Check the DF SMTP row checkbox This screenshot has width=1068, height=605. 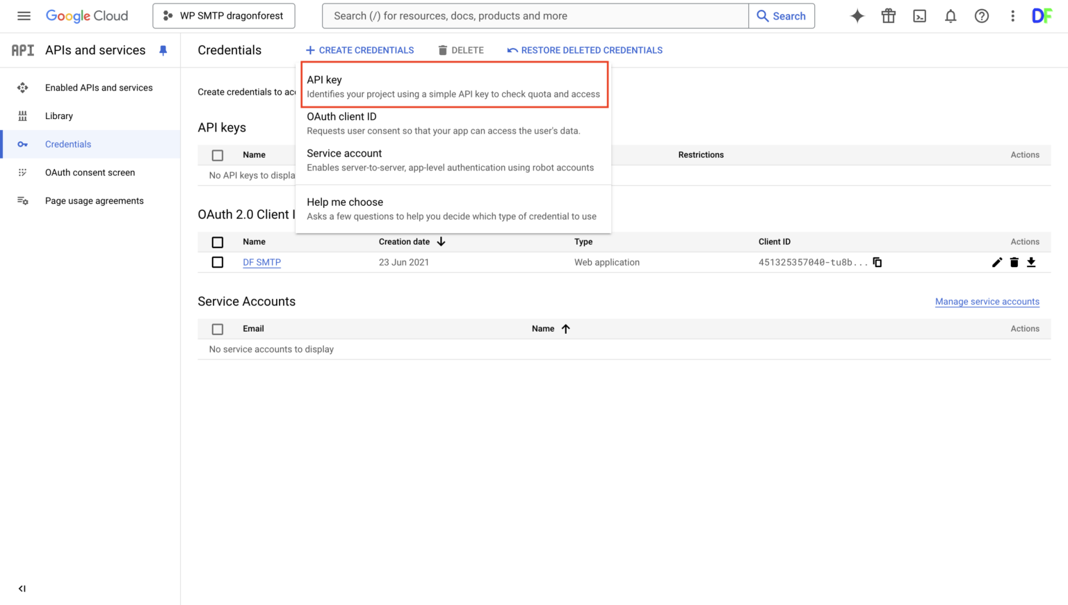click(x=218, y=262)
